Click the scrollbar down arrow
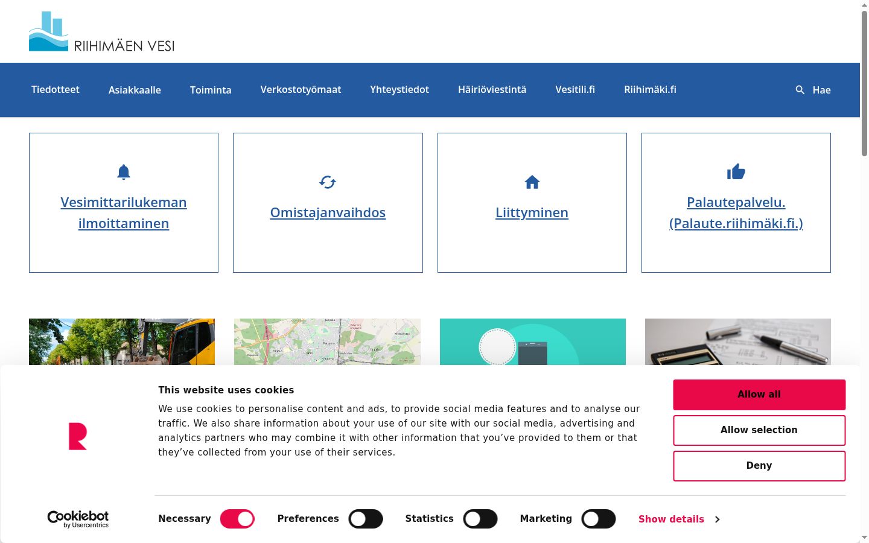 [x=864, y=538]
